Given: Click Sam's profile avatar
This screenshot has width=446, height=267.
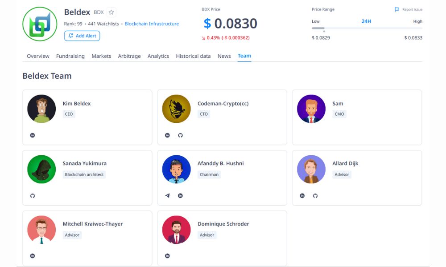Looking at the screenshot, I should (x=311, y=109).
